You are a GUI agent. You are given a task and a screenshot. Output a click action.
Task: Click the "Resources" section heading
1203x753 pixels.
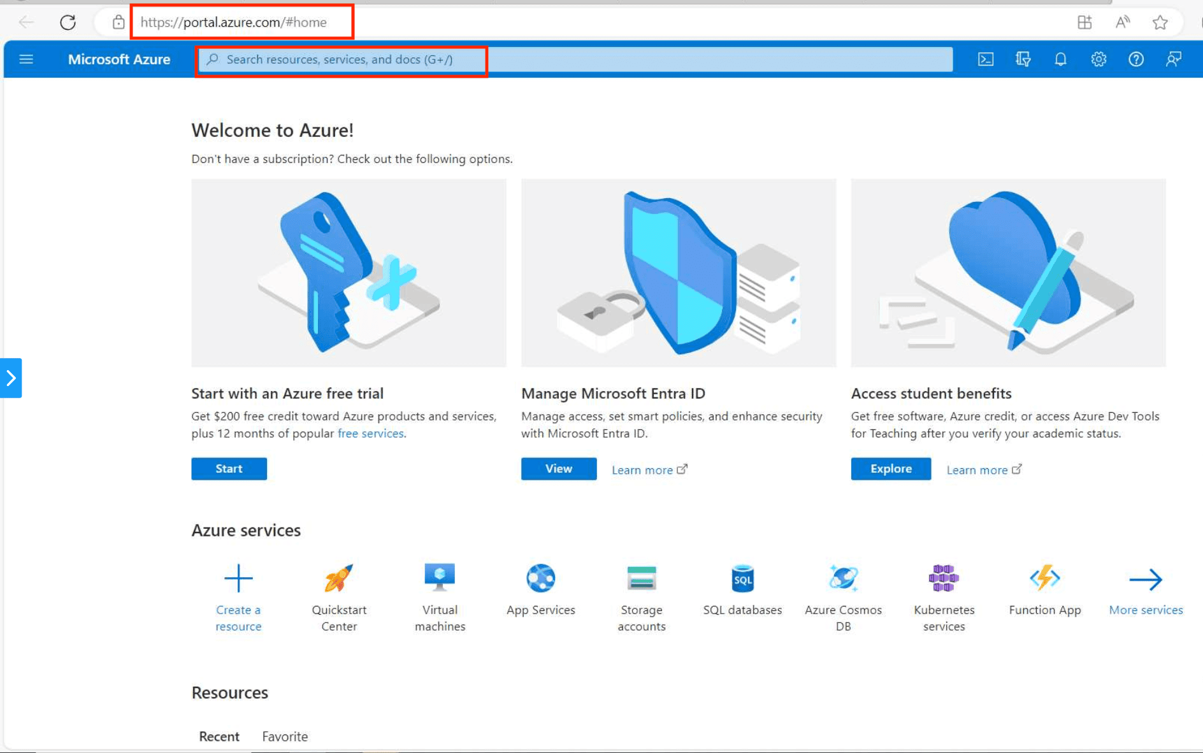(x=230, y=692)
